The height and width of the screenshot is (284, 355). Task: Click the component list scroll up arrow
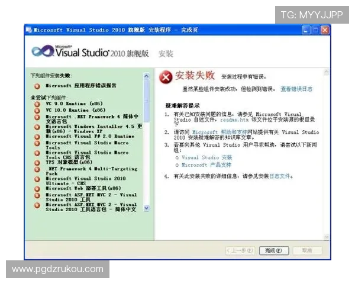coord(147,76)
